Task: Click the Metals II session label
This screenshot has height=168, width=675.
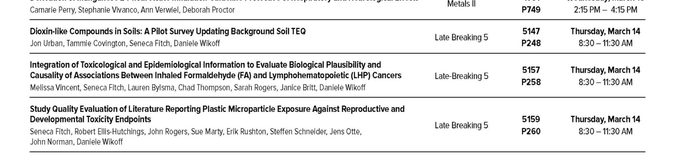Action: [x=461, y=4]
